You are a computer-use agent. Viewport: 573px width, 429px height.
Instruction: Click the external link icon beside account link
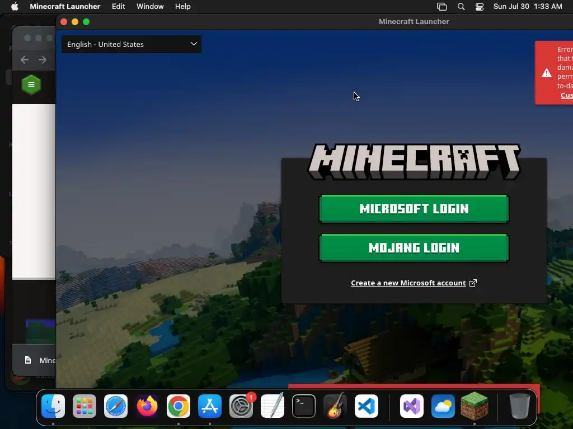pos(473,283)
